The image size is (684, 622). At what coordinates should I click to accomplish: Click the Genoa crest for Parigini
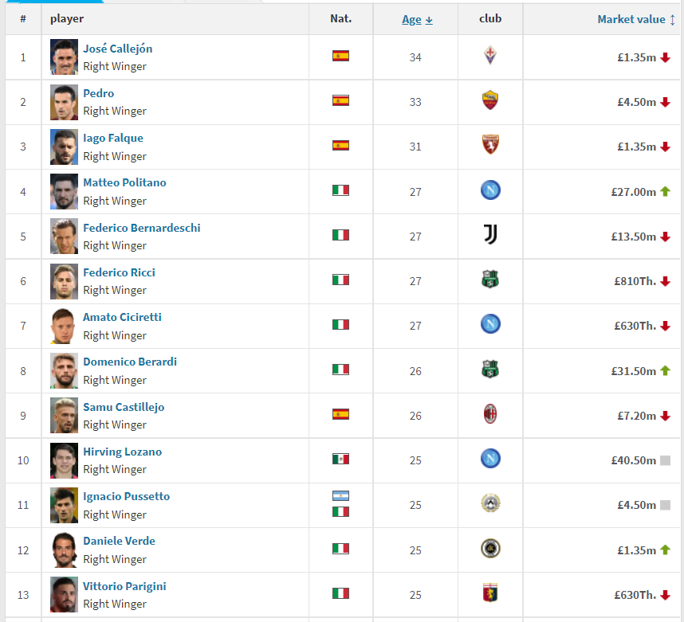pos(490,594)
